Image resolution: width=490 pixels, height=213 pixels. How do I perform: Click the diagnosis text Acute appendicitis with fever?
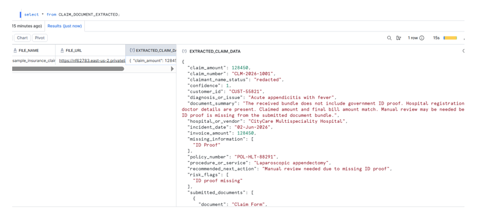[292, 97]
